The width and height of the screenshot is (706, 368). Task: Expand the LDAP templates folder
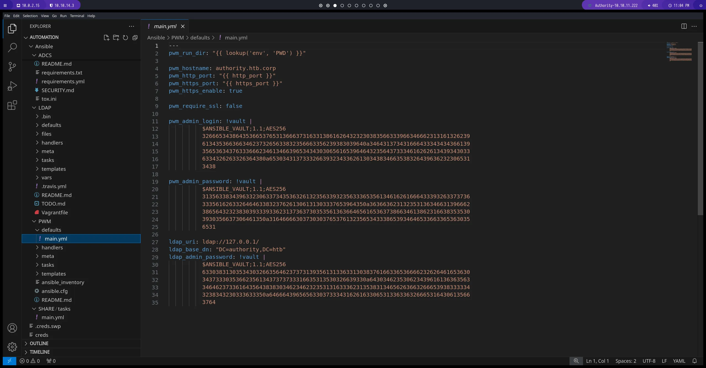click(x=54, y=169)
